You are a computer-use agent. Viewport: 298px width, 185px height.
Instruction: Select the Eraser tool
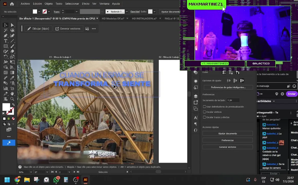(12, 51)
